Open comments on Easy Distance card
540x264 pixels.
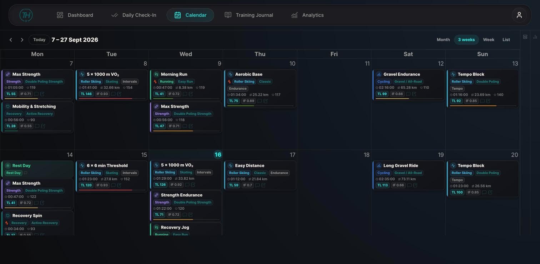click(257, 185)
